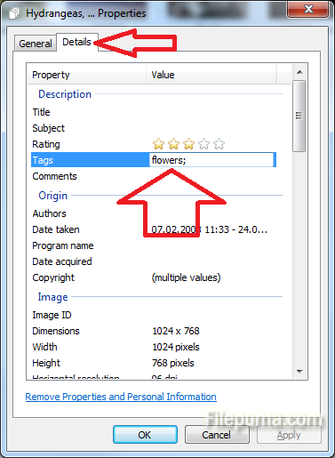Image resolution: width=335 pixels, height=458 pixels.
Task: Click the Property column header
Action: click(87, 75)
